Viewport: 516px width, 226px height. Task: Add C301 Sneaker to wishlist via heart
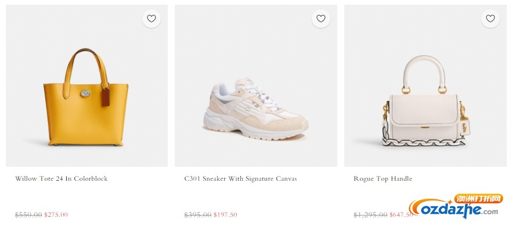[x=321, y=19]
